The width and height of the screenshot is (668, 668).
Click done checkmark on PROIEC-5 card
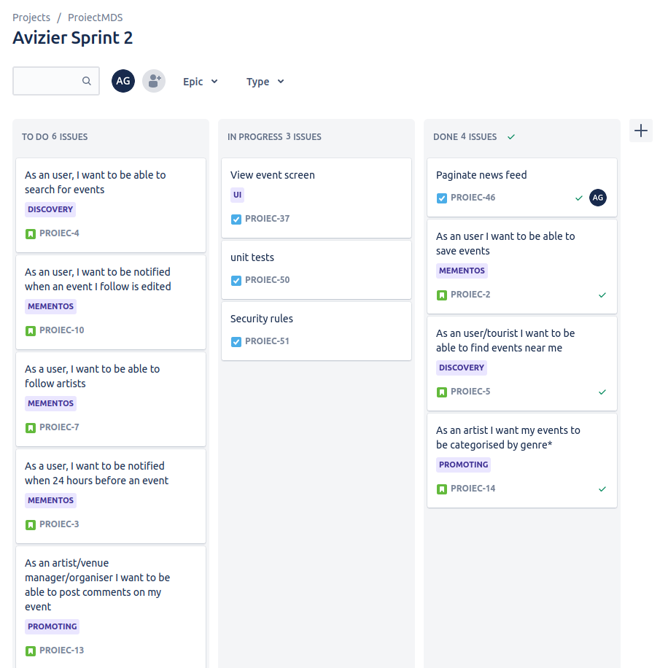coord(602,392)
